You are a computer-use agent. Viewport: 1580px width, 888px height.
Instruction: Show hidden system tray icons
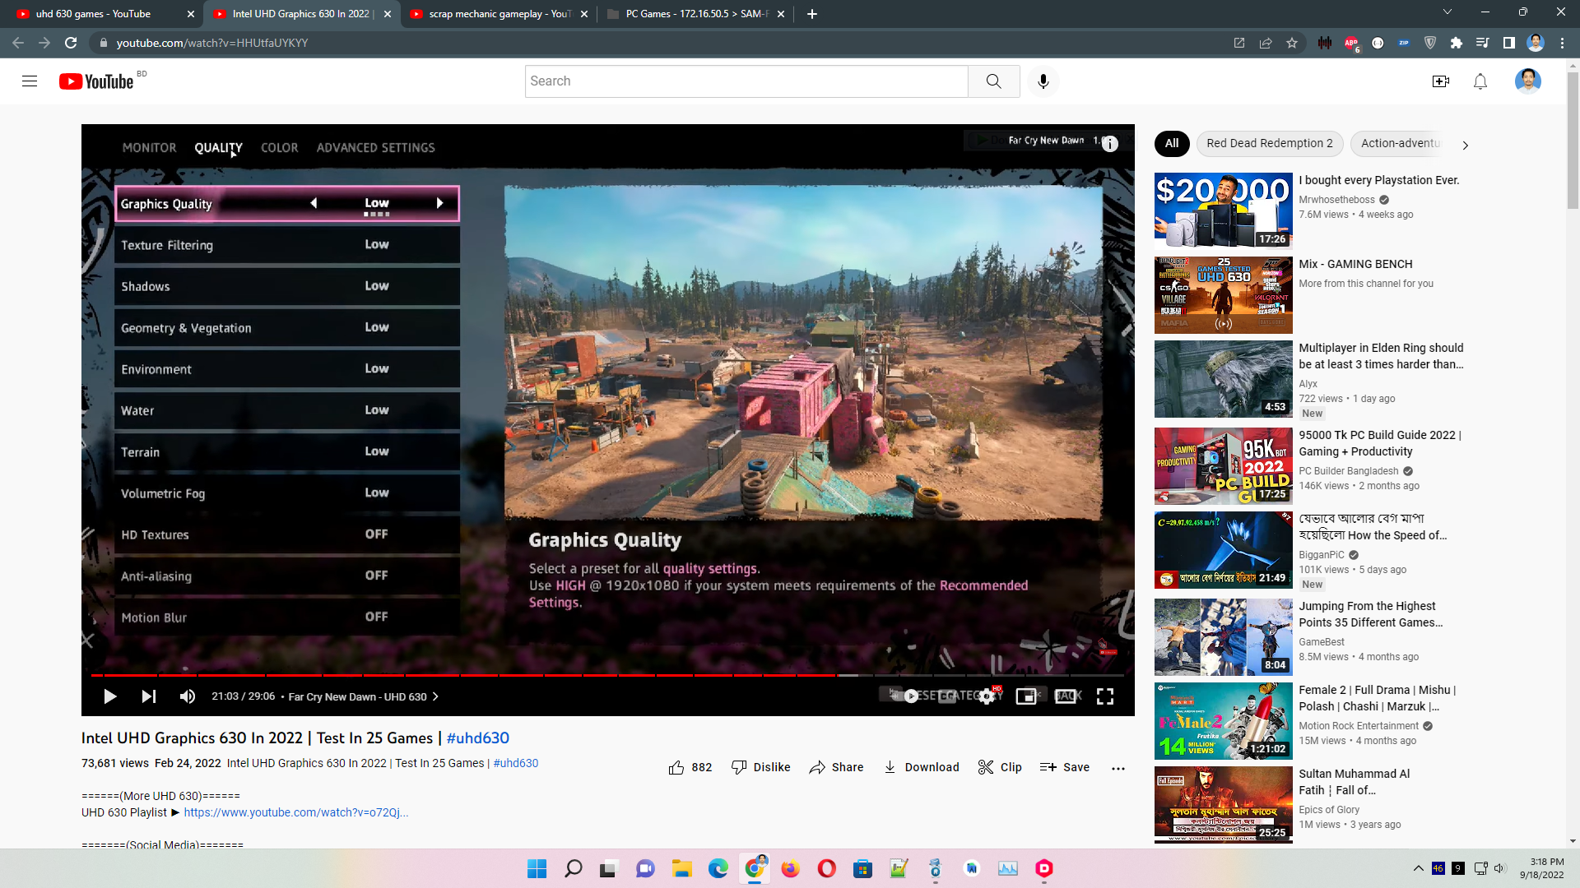1418,868
